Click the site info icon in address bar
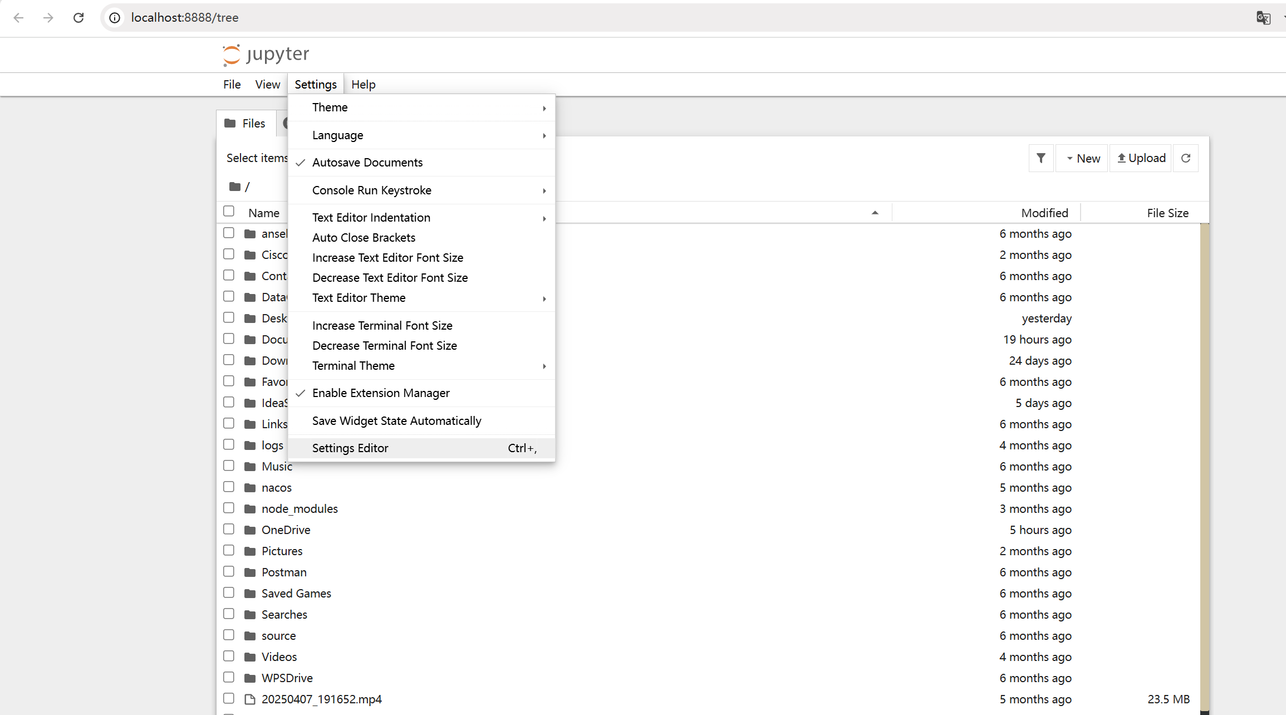 (x=115, y=18)
